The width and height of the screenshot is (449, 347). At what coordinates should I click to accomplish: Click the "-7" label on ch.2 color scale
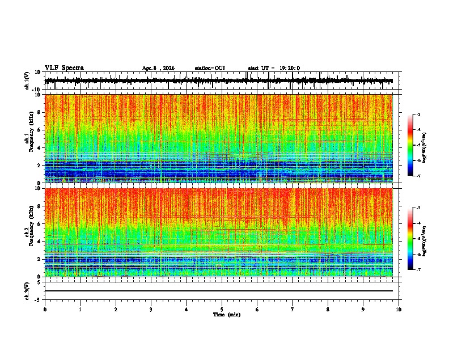point(418,269)
